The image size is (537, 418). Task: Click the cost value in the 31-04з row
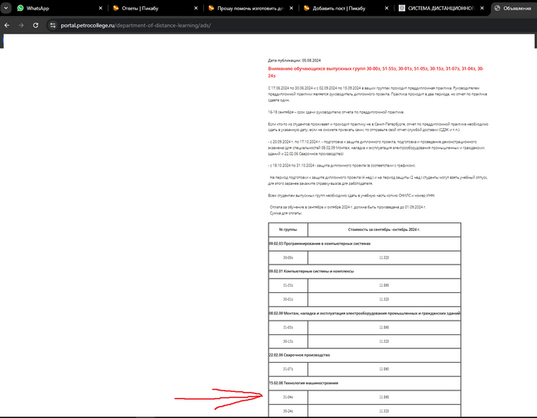tap(384, 397)
